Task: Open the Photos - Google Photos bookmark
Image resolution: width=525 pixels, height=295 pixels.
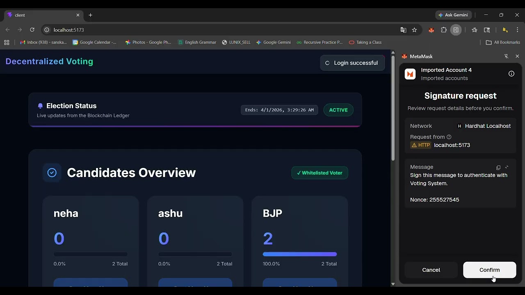Action: click(148, 42)
